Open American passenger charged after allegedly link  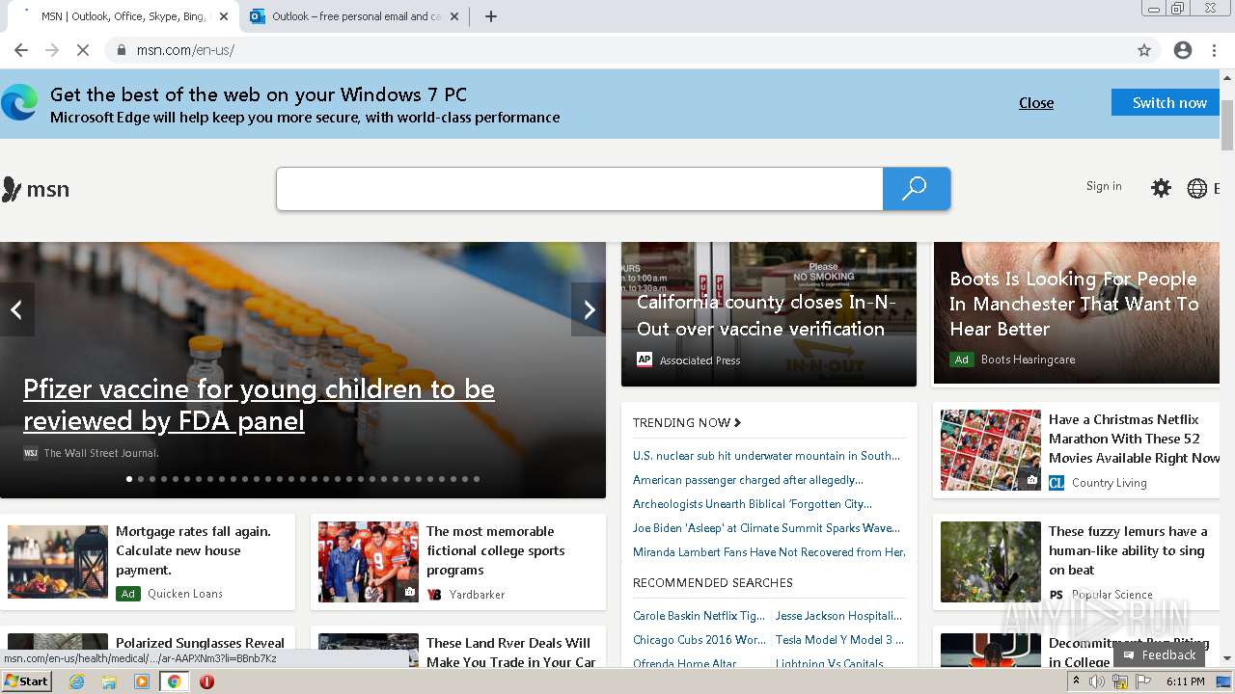[748, 480]
